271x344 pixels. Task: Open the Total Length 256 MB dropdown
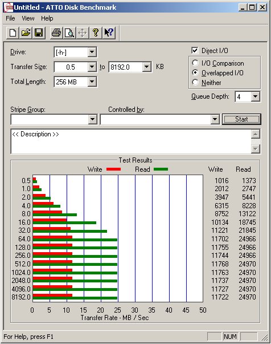coord(92,82)
